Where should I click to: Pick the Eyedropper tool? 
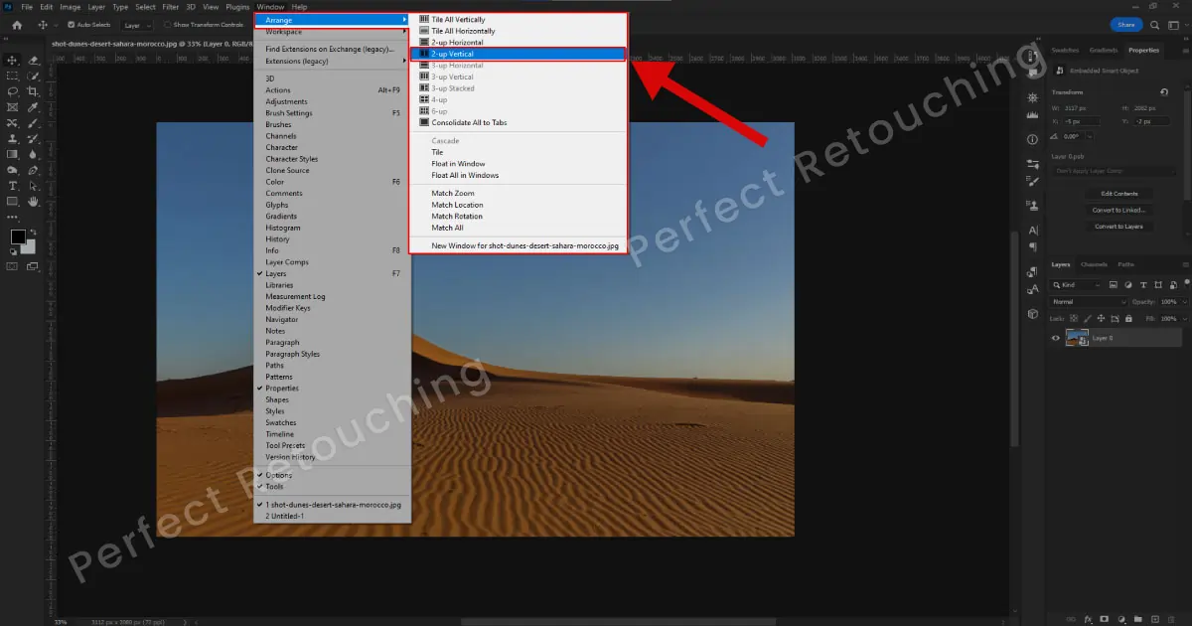[x=33, y=107]
